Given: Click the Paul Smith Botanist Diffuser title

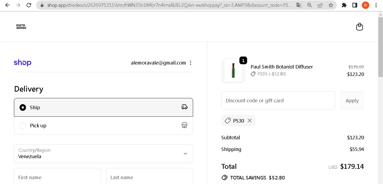Looking at the screenshot, I should [282, 67].
